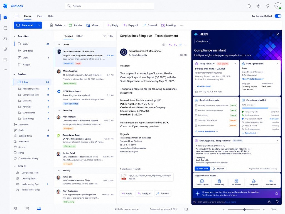285x214 pixels.
Task: Click reply arrow icon in message header
Action: [170, 45]
